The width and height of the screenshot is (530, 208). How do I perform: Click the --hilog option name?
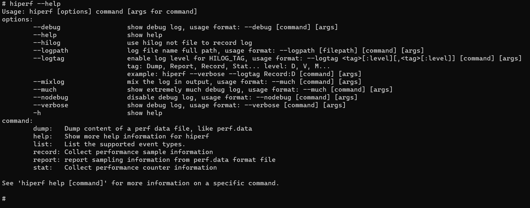[x=47, y=43]
